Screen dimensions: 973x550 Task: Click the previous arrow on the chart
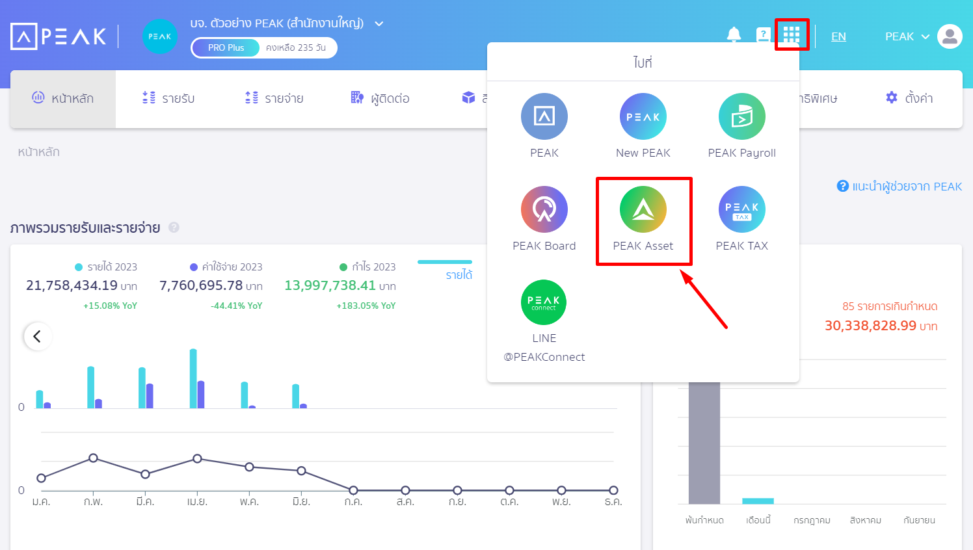click(38, 336)
